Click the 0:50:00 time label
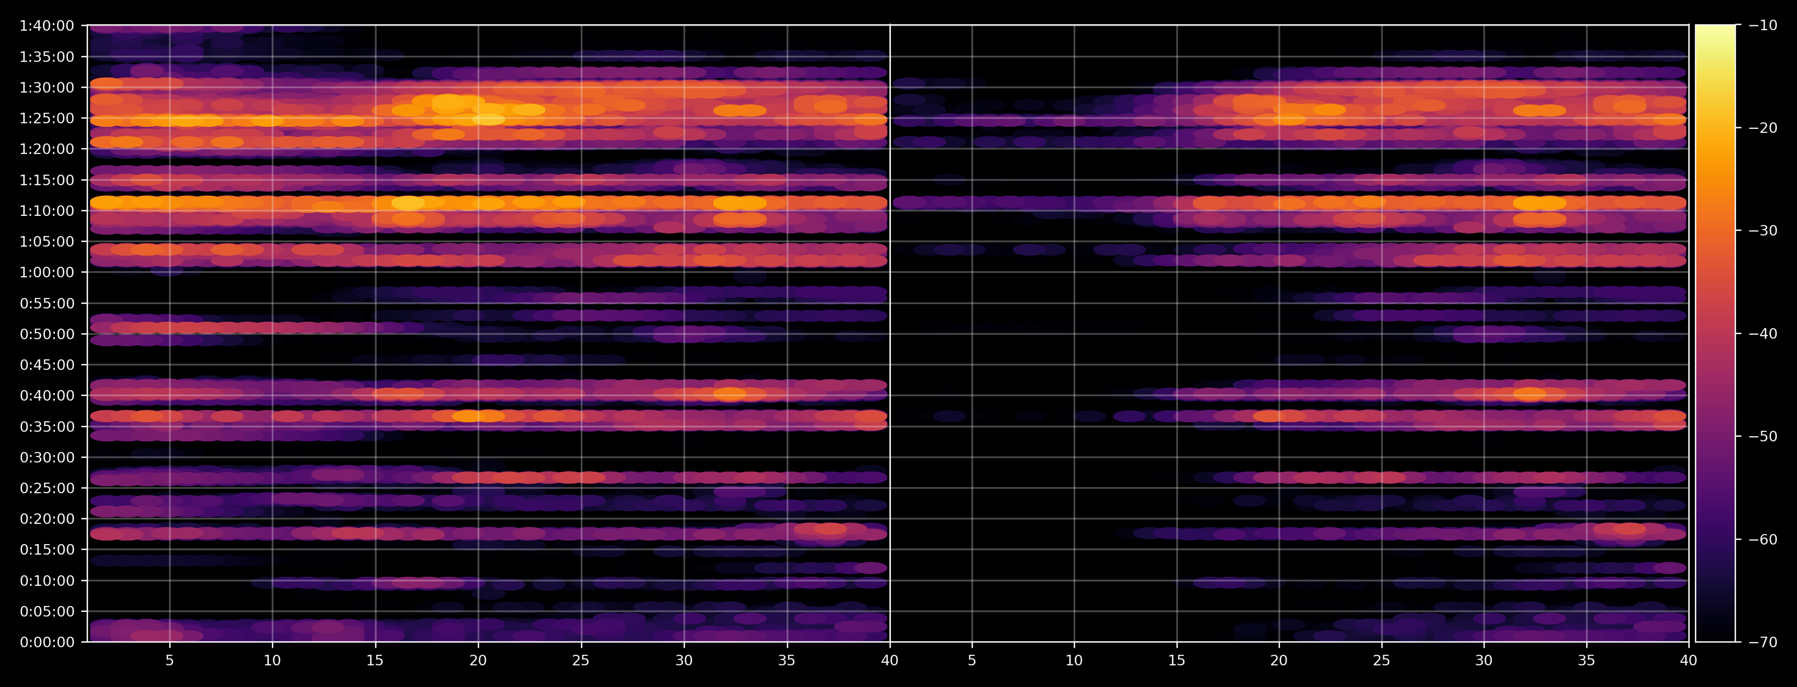 (x=47, y=334)
